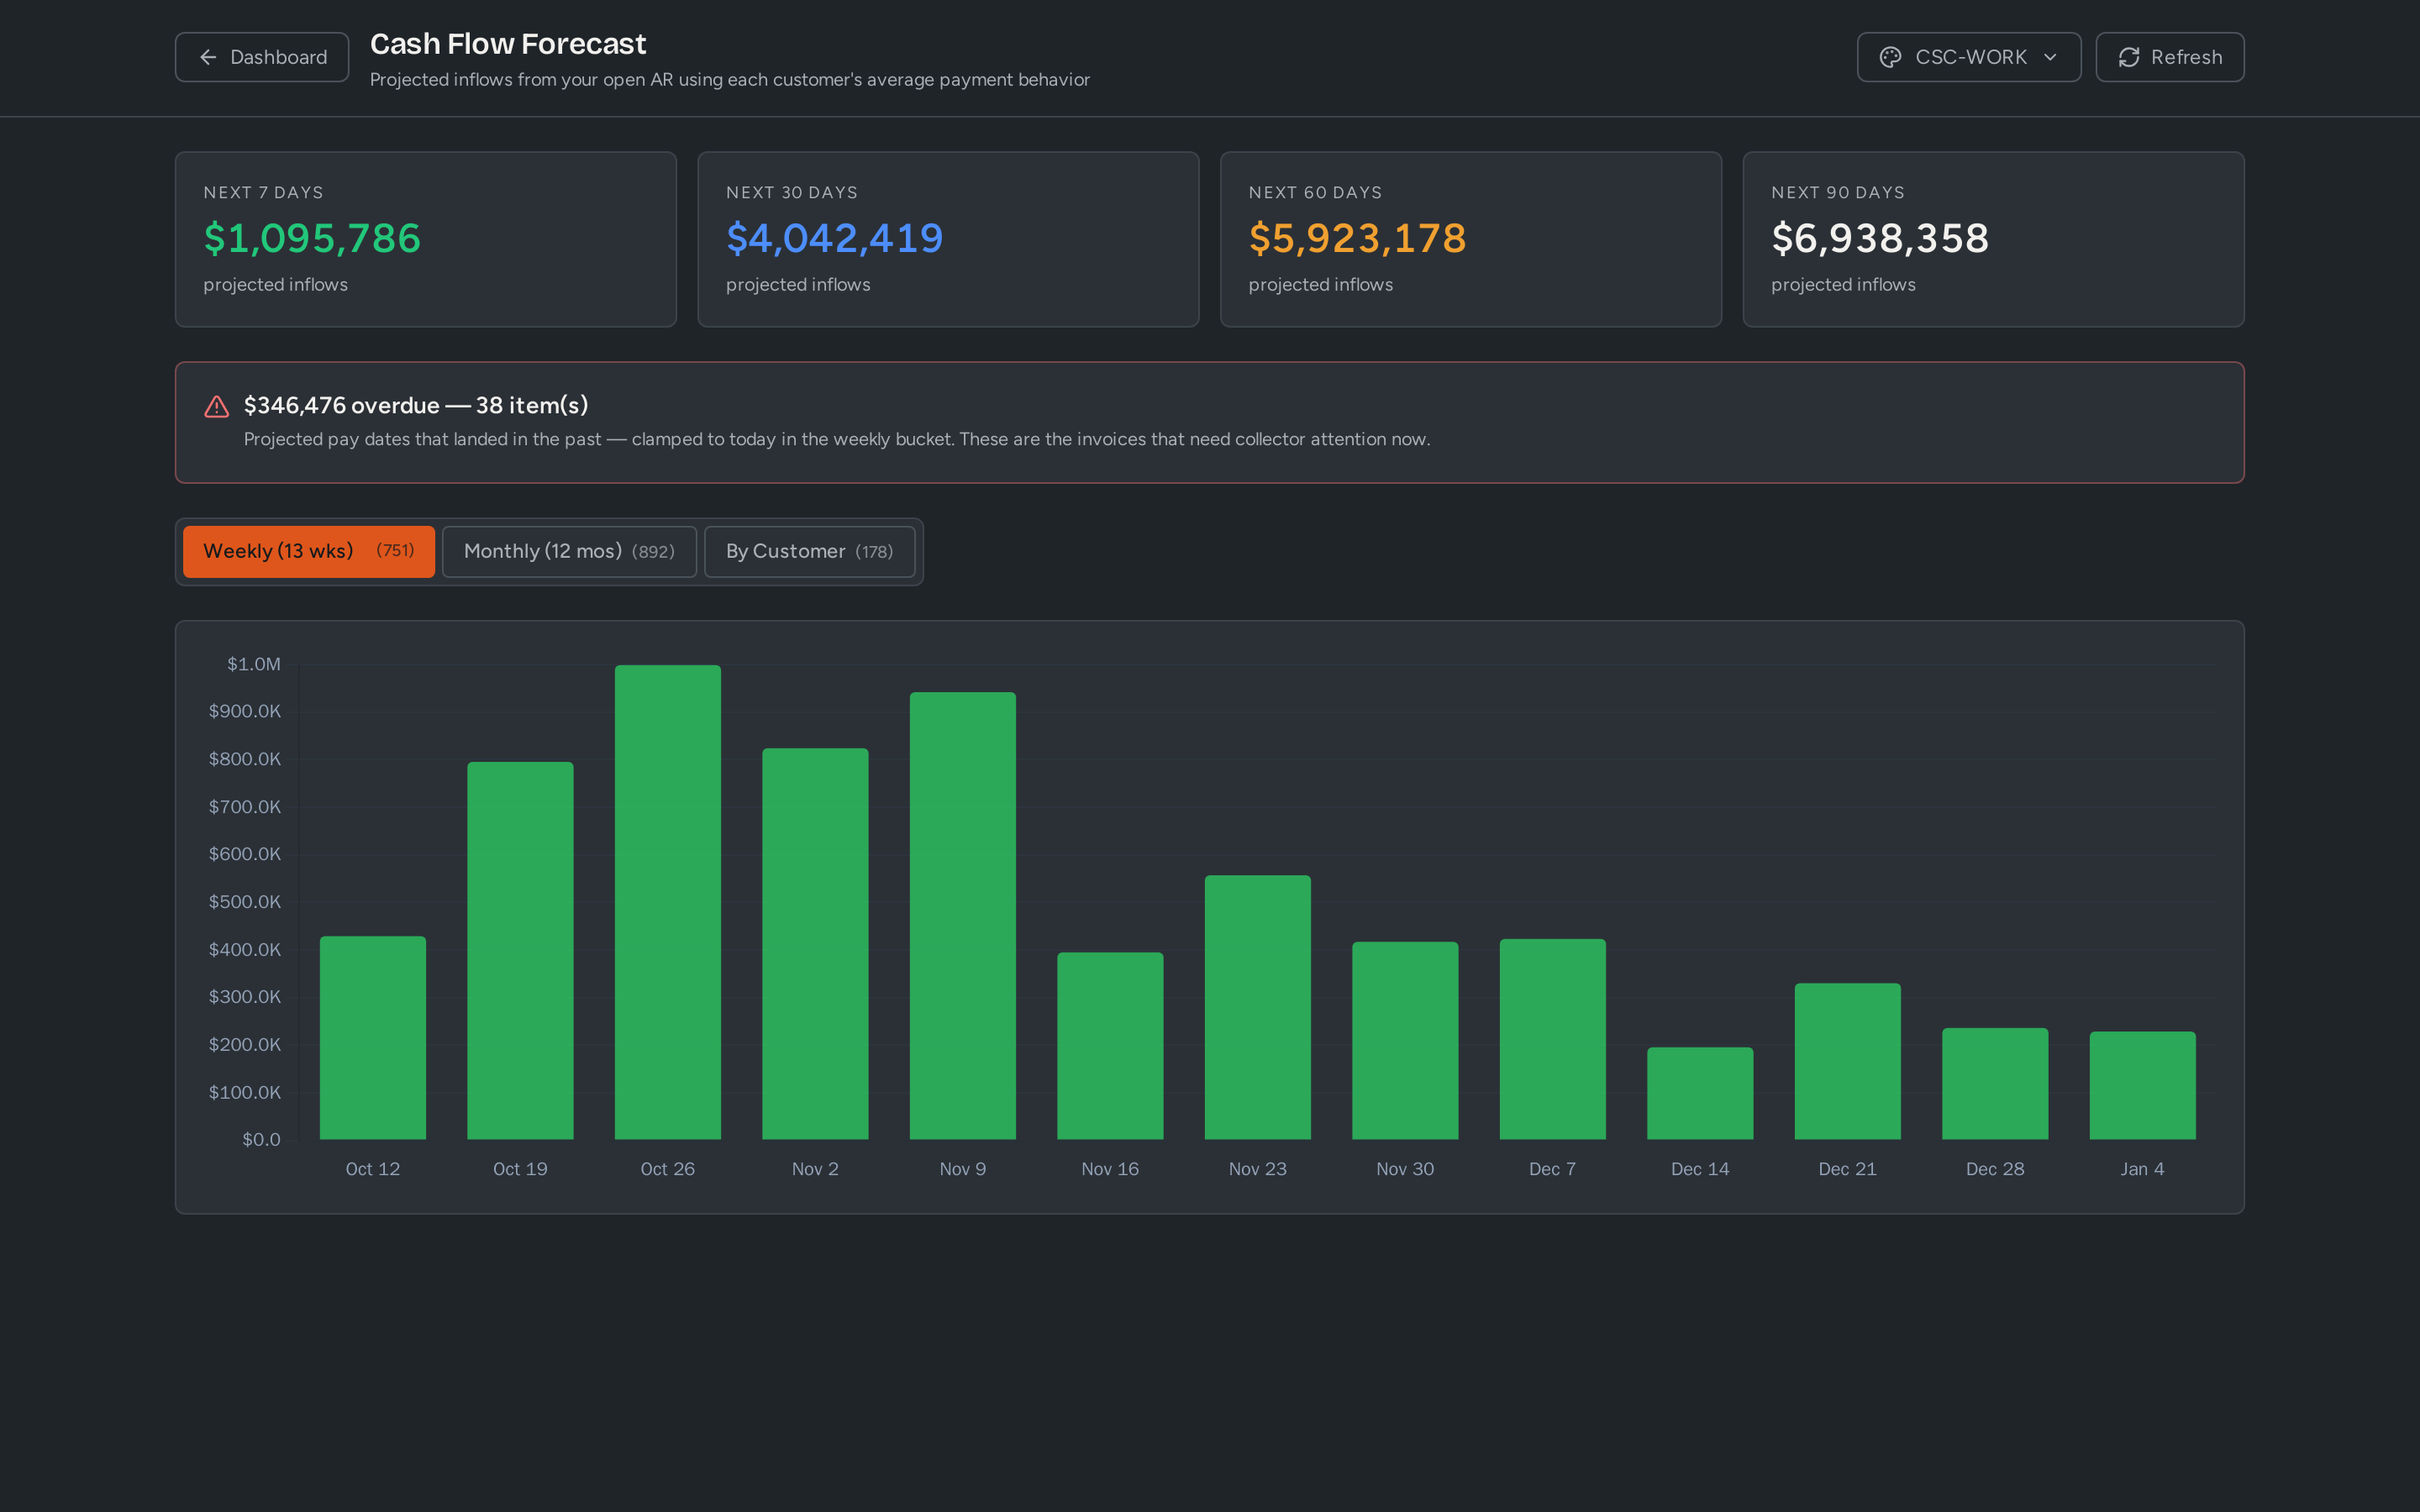Click the $4,042,419 projected inflows value
Image resolution: width=2420 pixels, height=1512 pixels.
(x=834, y=238)
